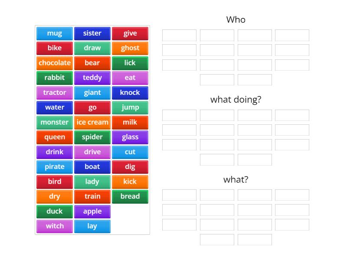Choose the 'apple' word tile
347x260 pixels.
(92, 211)
